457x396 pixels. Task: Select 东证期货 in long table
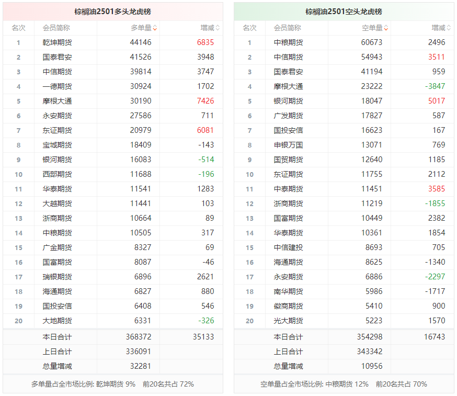coord(57,130)
